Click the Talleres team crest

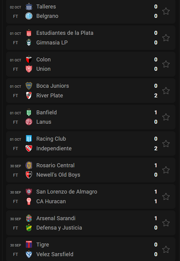click(29, 7)
